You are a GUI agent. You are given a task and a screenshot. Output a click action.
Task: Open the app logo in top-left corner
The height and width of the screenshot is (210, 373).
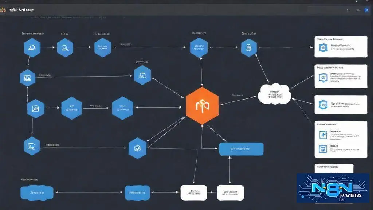(x=3, y=10)
